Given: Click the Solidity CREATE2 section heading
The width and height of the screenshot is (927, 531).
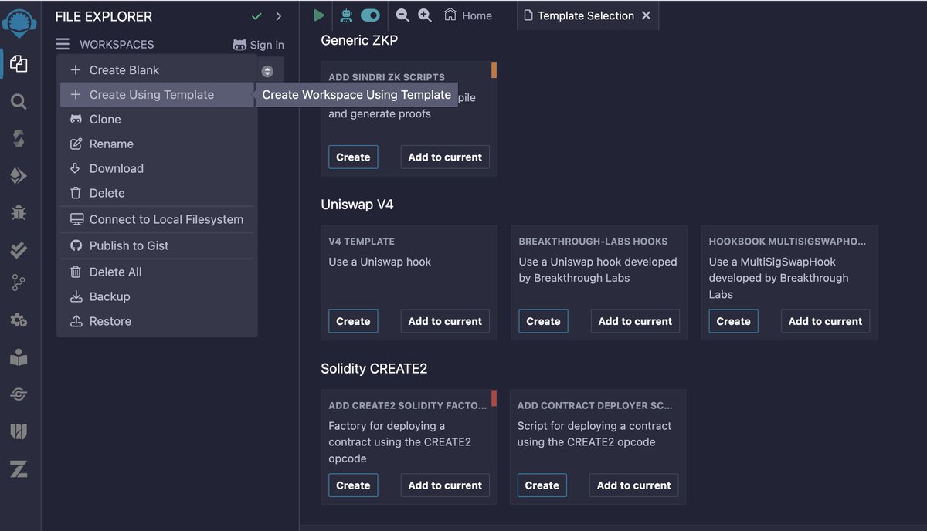Looking at the screenshot, I should pyautogui.click(x=374, y=369).
